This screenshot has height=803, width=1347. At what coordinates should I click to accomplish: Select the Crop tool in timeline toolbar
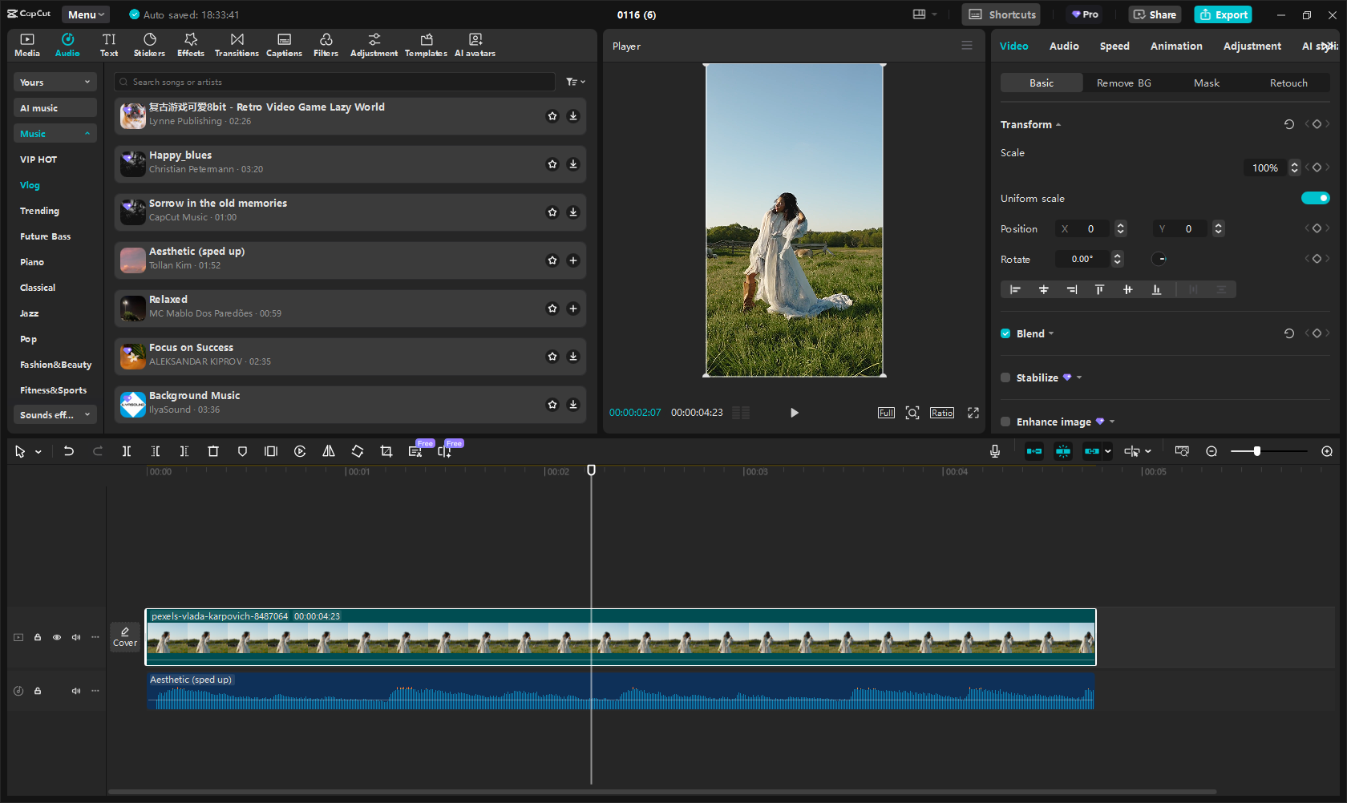pos(386,452)
